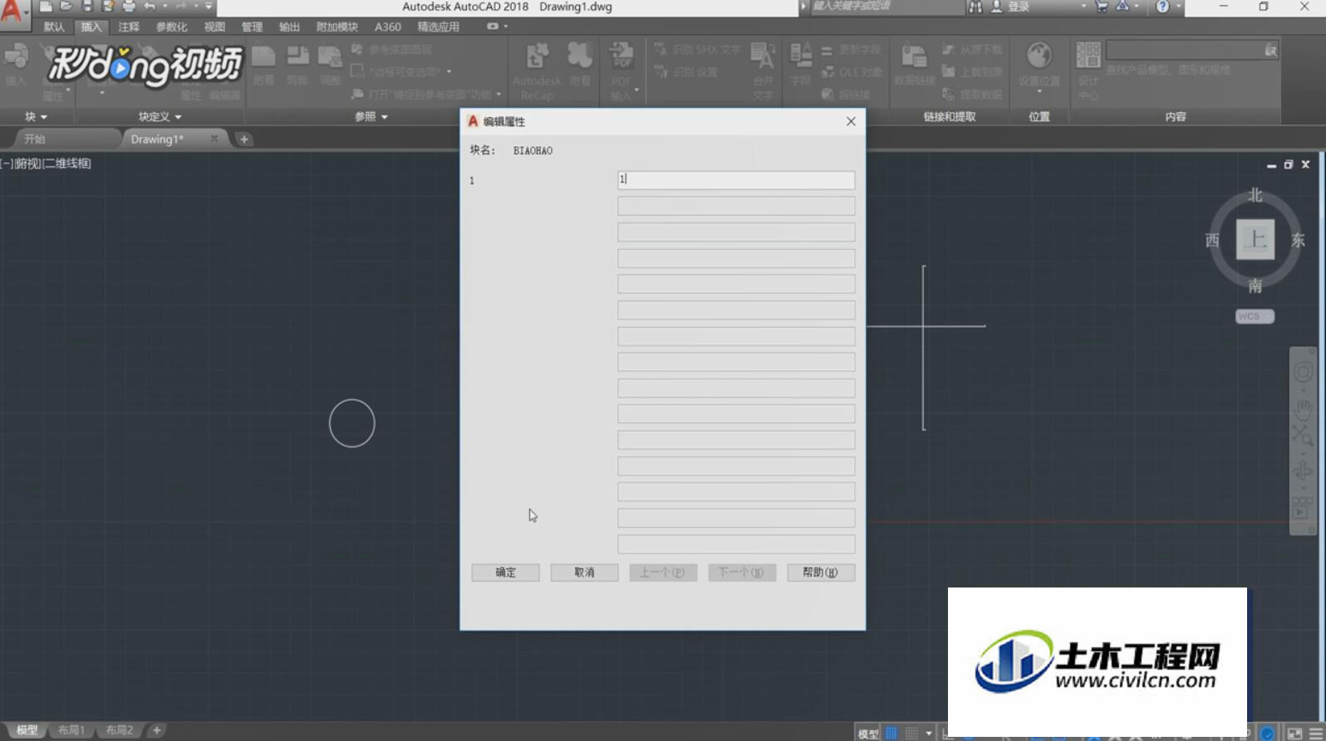Click 帮助(H) in the 编辑属性 dialog
The height and width of the screenshot is (741, 1326).
coord(821,573)
